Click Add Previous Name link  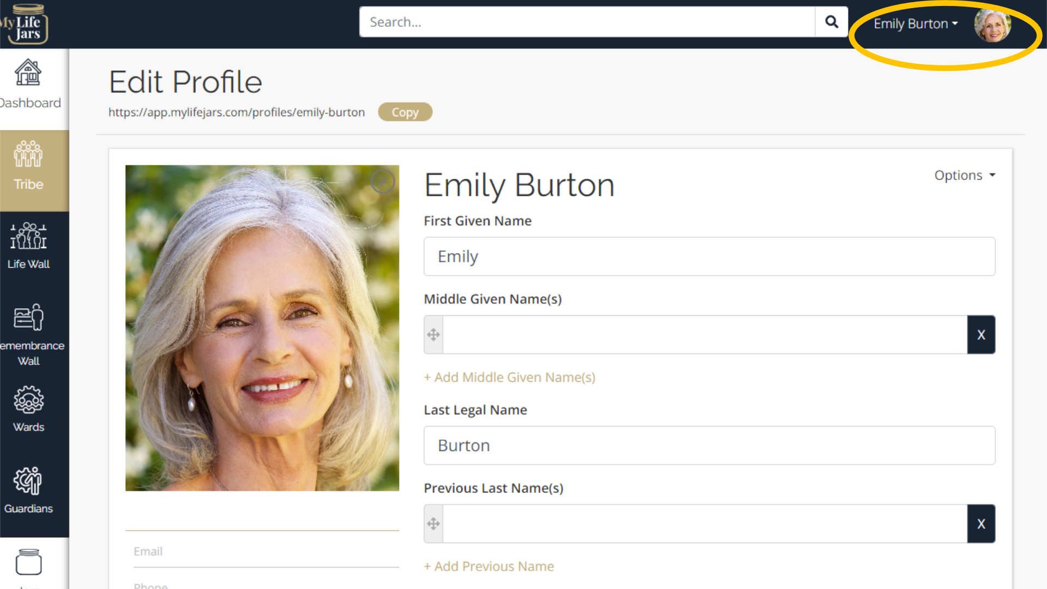tap(489, 567)
